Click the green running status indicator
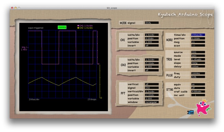The width and height of the screenshot is (224, 132). (62, 27)
